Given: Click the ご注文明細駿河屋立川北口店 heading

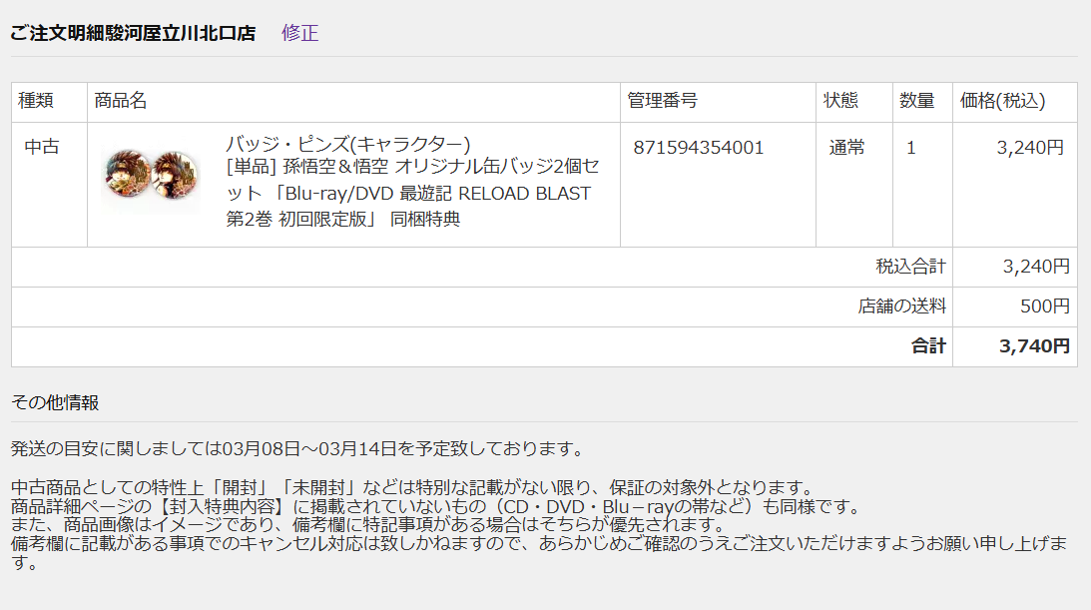Looking at the screenshot, I should [133, 33].
